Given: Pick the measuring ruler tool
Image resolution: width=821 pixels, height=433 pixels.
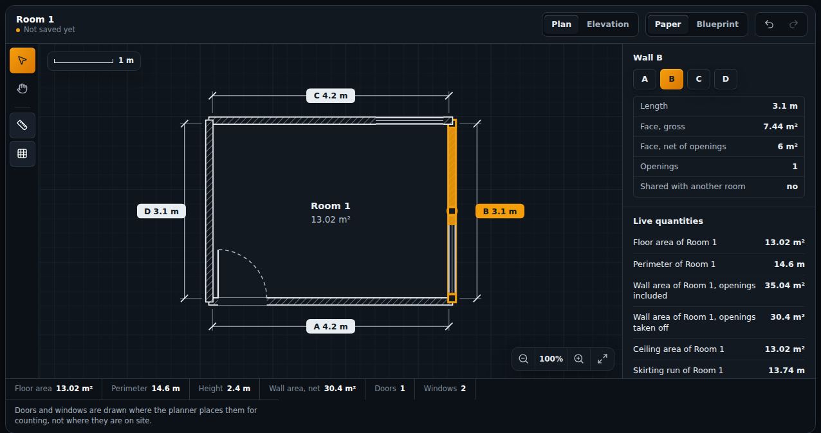Looking at the screenshot, I should 23,125.
